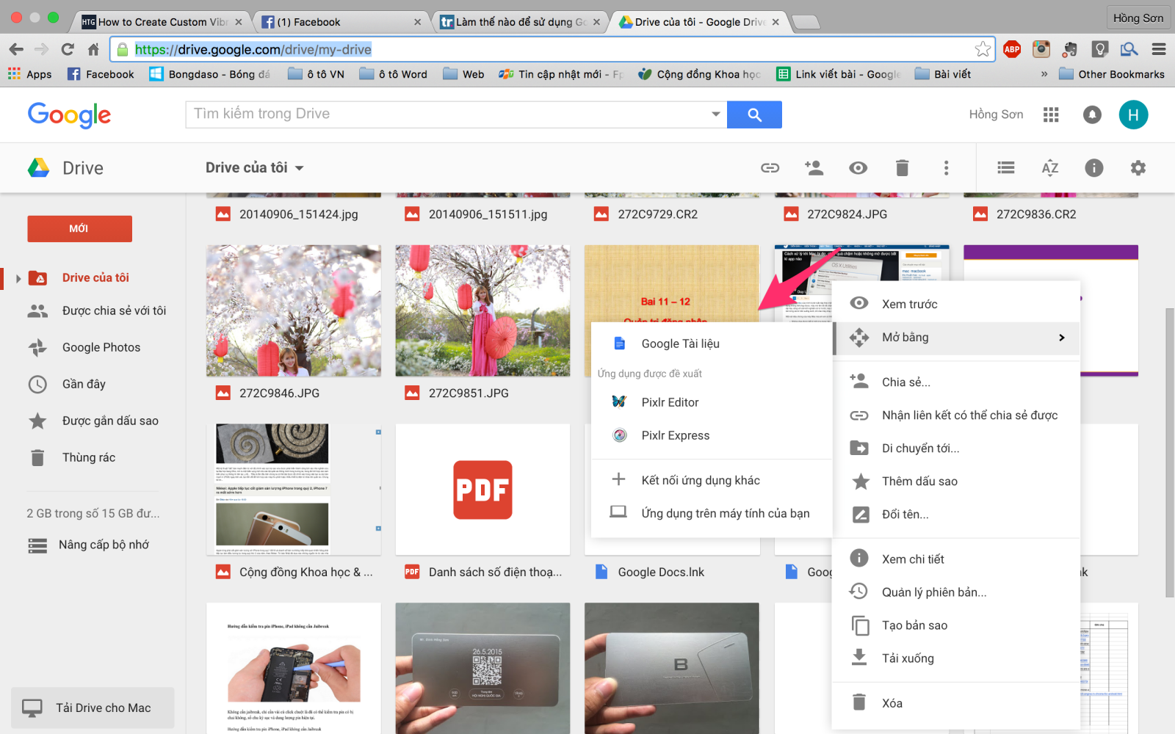The image size is (1175, 734).
Task: Preview the file using the eye icon
Action: [x=858, y=167]
